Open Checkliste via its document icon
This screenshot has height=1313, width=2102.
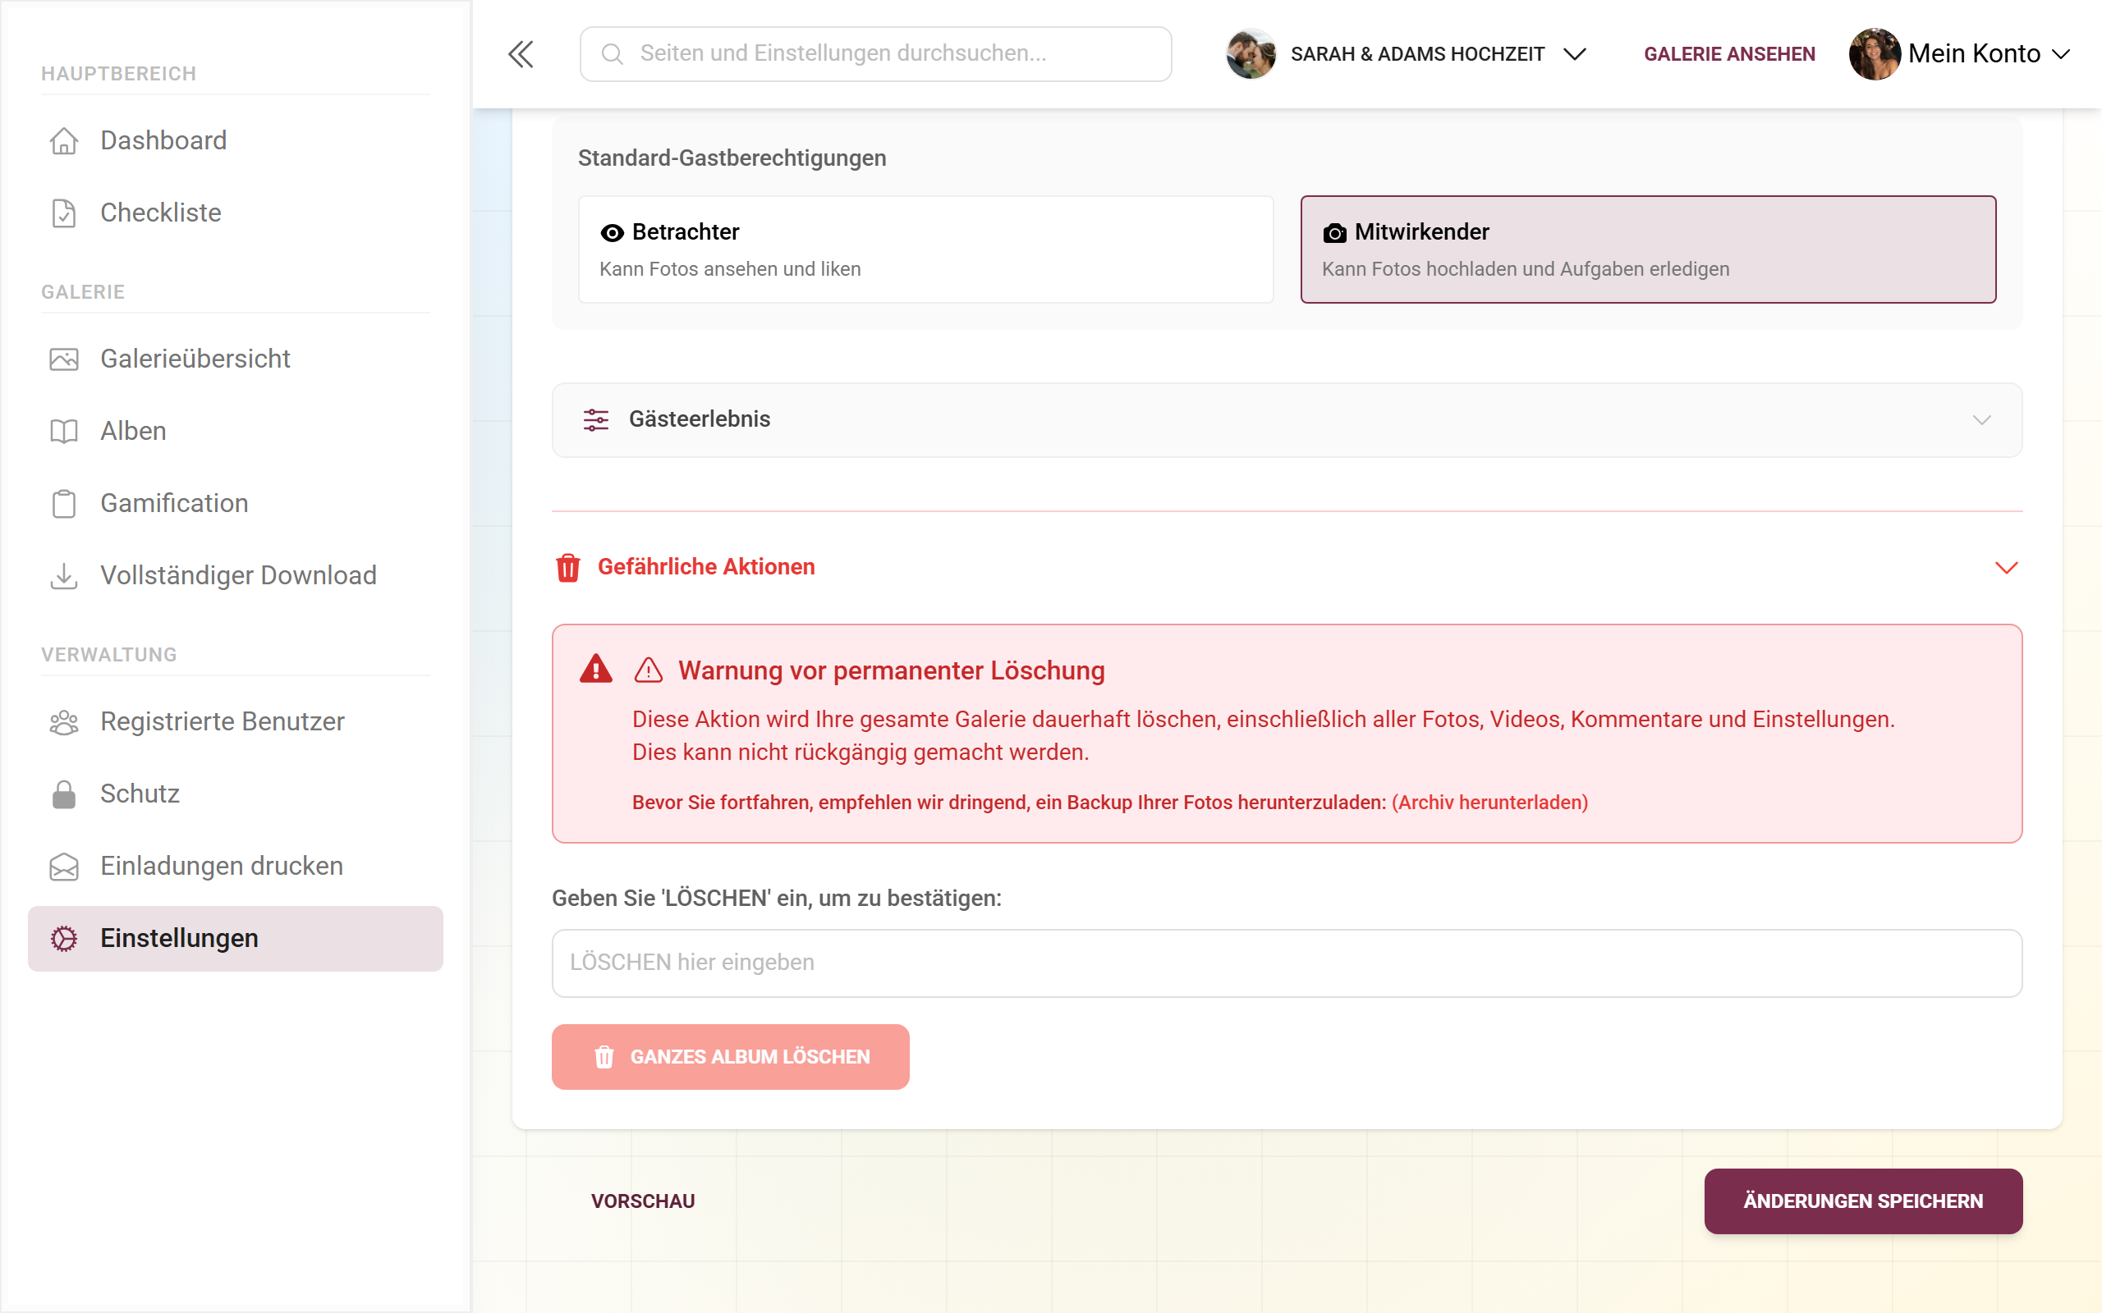click(x=63, y=213)
